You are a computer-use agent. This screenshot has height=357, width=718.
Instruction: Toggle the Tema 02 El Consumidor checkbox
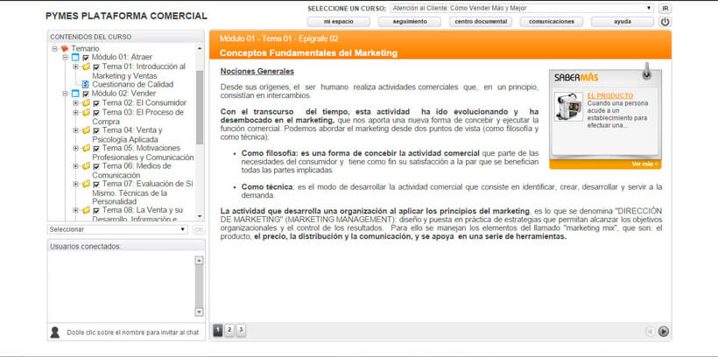[96, 103]
